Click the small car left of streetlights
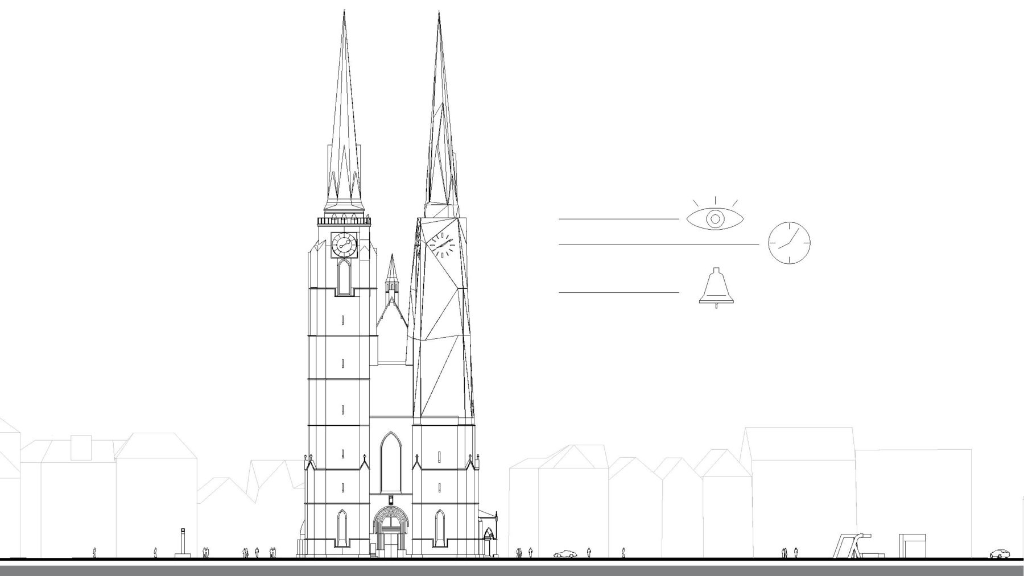This screenshot has width=1024, height=576. tap(565, 554)
